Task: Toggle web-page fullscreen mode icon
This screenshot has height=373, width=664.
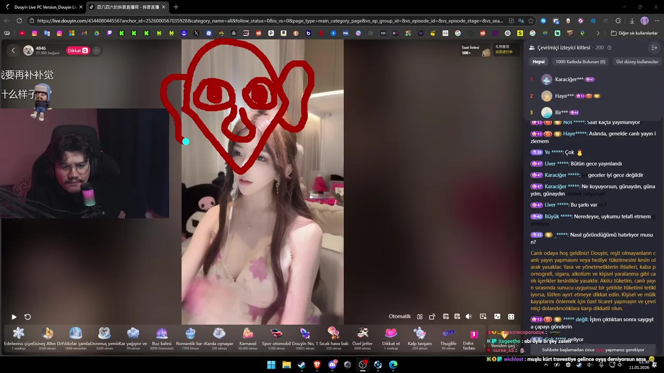Action: point(497,317)
